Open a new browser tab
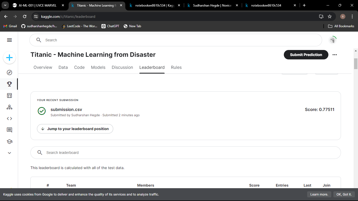 (x=304, y=5)
